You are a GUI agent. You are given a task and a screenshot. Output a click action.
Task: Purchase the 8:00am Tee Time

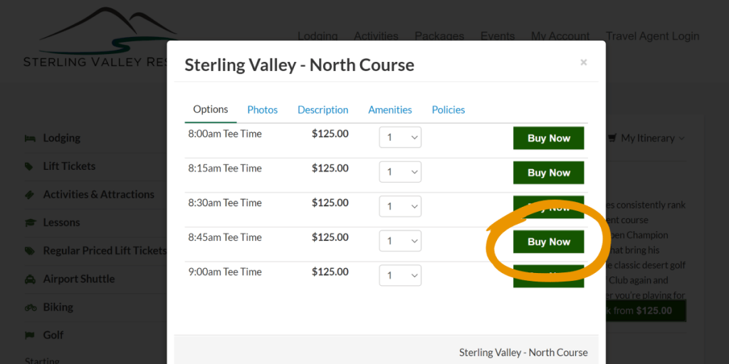tap(548, 138)
